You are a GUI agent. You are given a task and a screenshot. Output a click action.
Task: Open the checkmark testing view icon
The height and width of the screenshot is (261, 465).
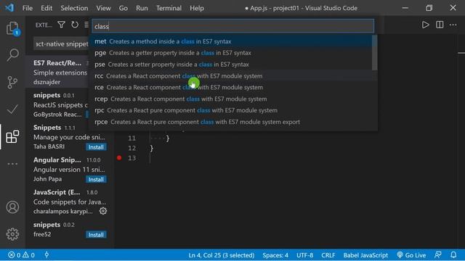[12, 109]
